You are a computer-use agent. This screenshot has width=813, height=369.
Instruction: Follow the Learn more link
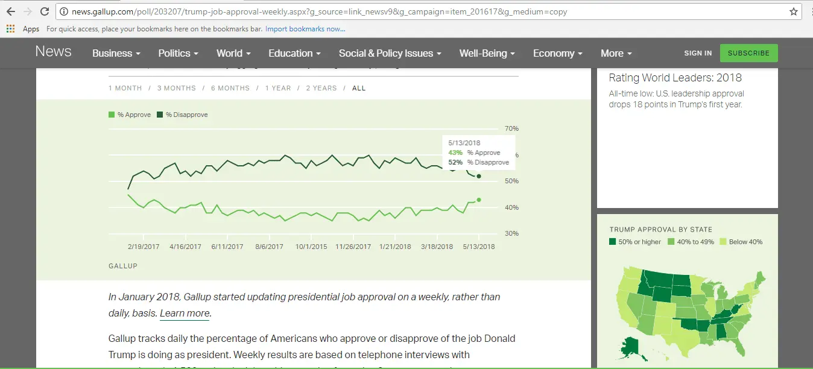(185, 313)
